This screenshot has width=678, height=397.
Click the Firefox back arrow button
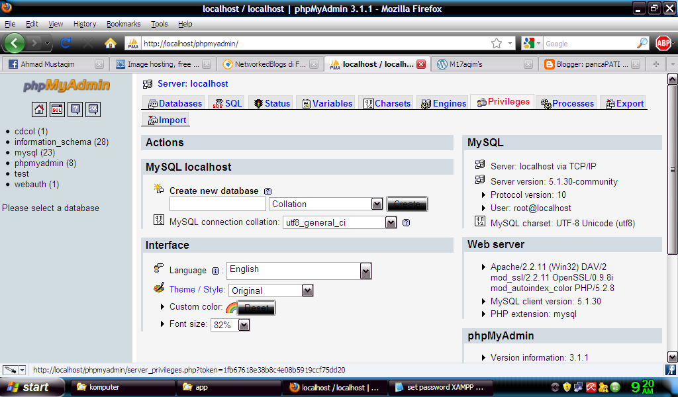tap(15, 43)
